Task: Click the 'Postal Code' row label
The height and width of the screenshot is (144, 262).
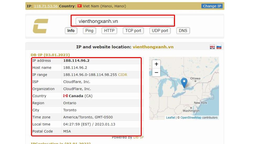Action: click(x=43, y=131)
